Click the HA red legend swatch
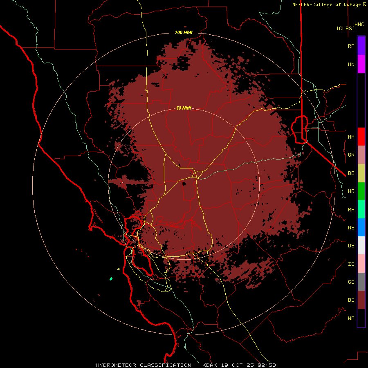This screenshot has width=368, height=368. point(361,137)
